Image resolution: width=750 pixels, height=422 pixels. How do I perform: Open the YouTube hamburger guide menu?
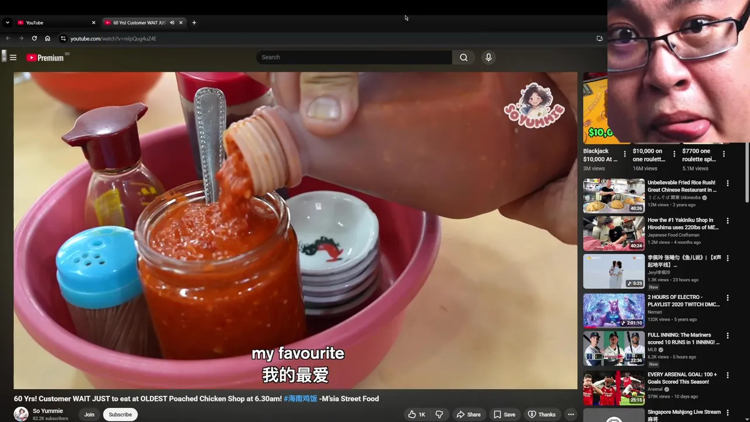13,57
